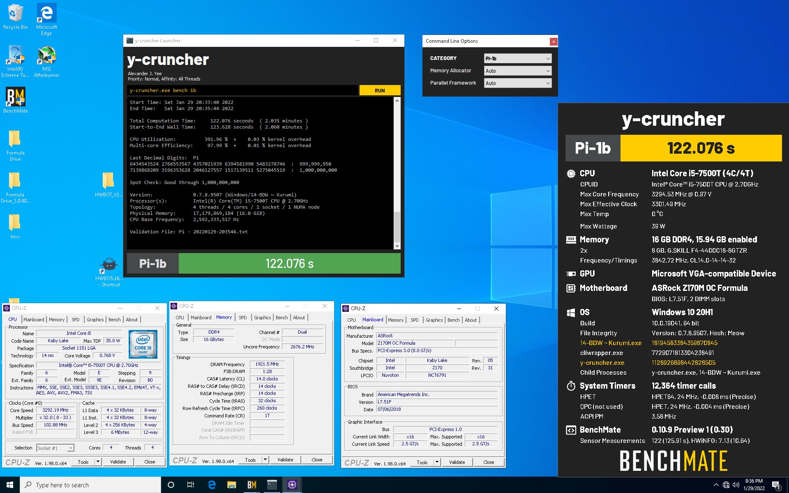Viewport: 789px width, 493px height.
Task: Expand Tools arrow in Mainboard tab window
Action: pos(437,462)
